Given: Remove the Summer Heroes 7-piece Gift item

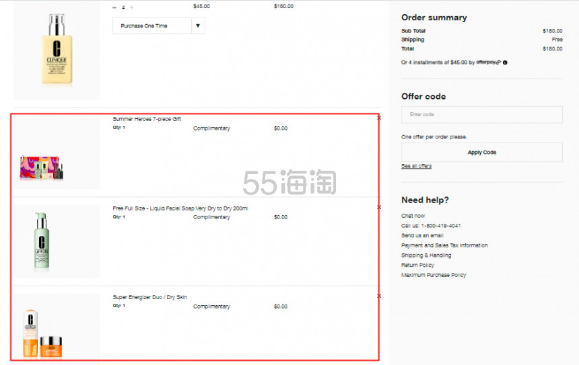Looking at the screenshot, I should (379, 118).
